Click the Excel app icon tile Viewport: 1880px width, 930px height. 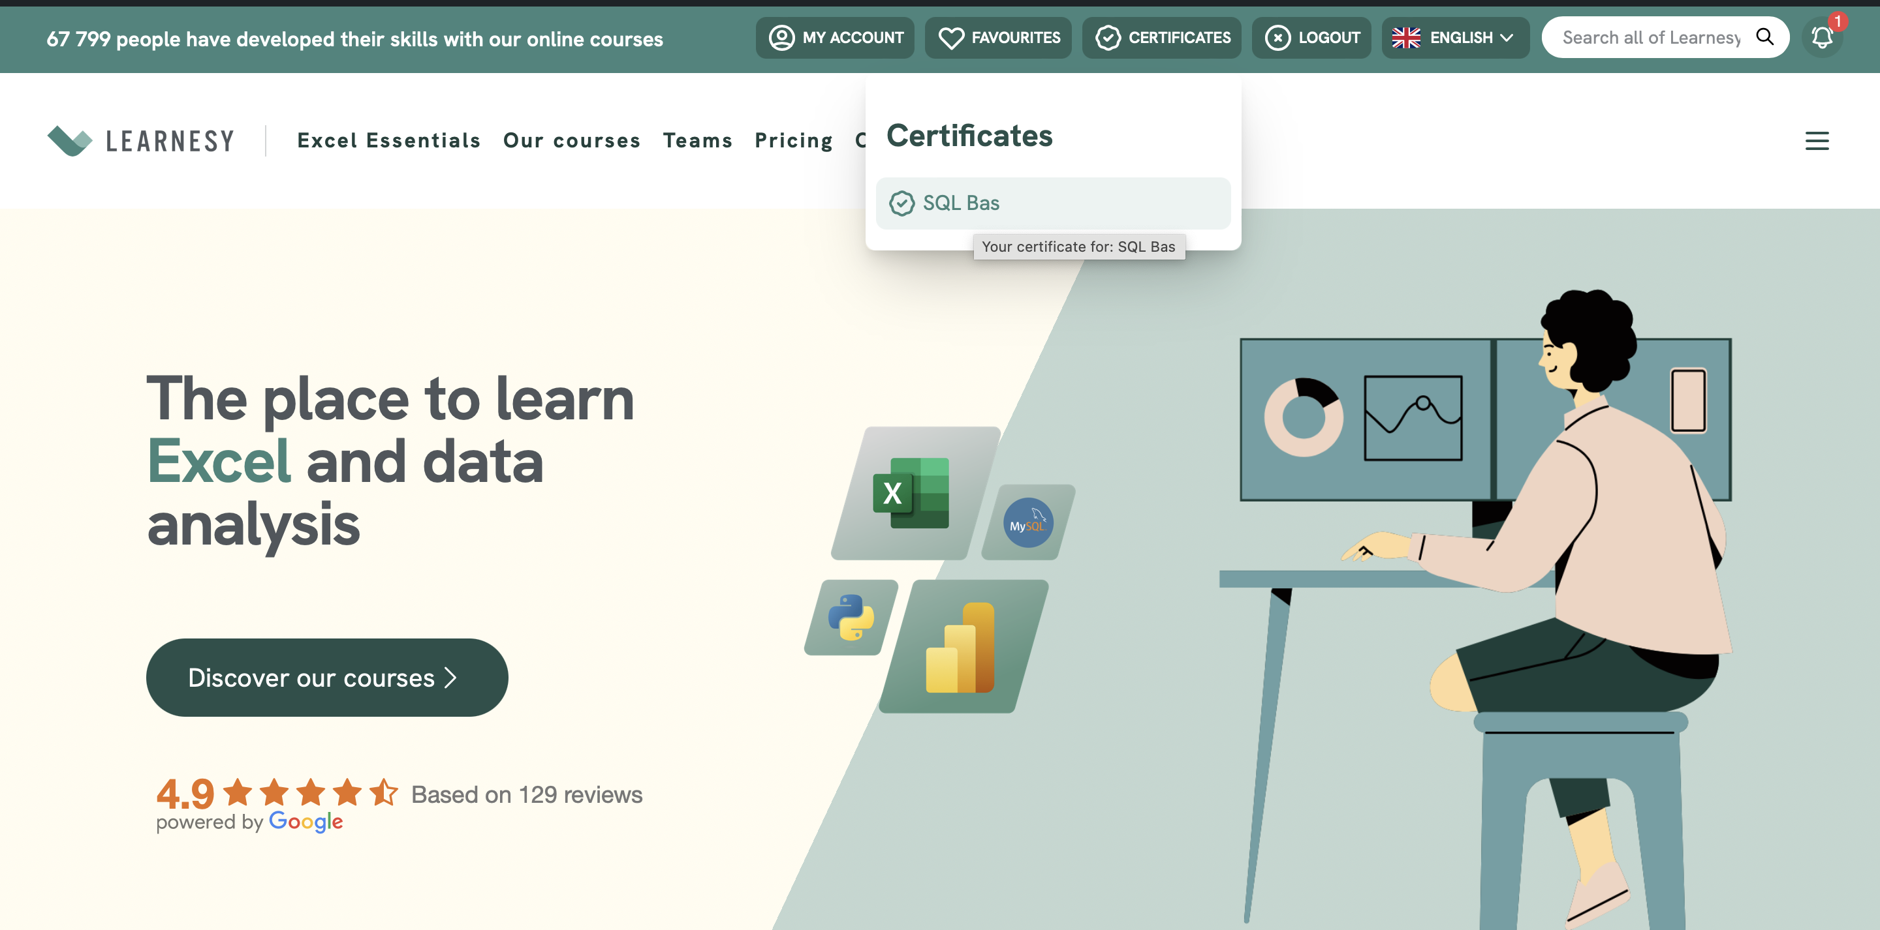[x=915, y=494]
